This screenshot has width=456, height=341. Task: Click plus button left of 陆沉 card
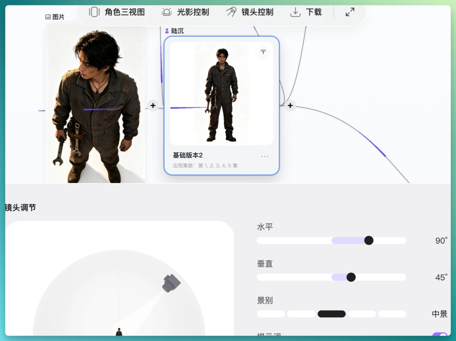click(x=153, y=106)
